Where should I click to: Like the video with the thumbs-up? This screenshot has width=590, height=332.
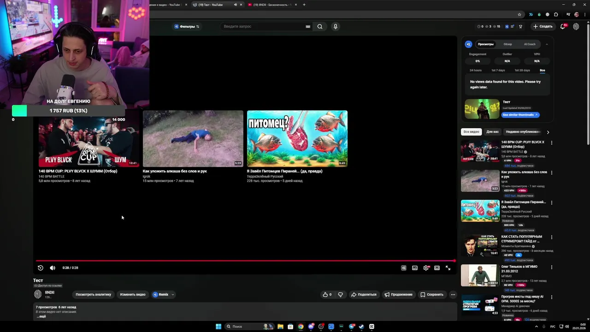click(x=327, y=295)
